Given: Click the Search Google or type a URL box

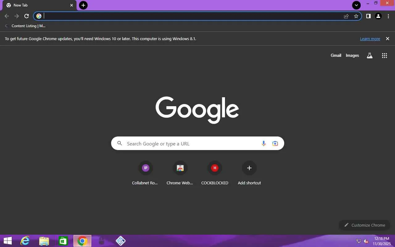Looking at the screenshot, I should pyautogui.click(x=197, y=143).
